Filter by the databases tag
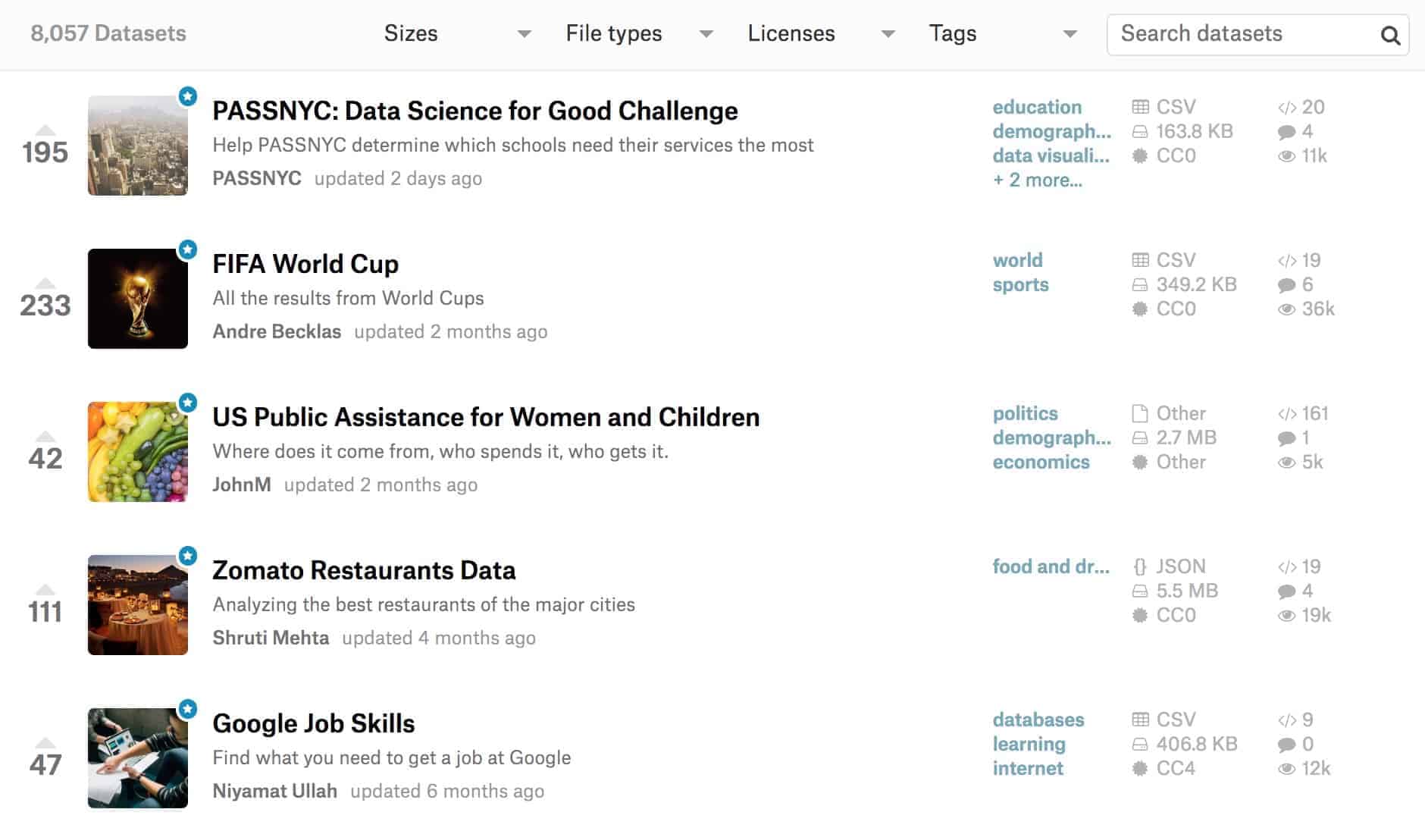Image resolution: width=1425 pixels, height=828 pixels. (1038, 720)
